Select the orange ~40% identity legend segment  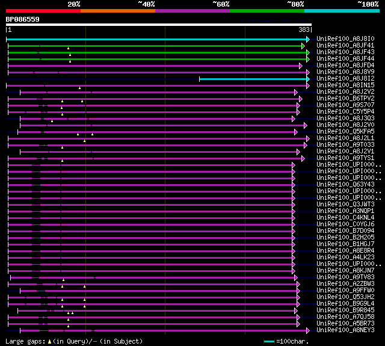(118, 11)
